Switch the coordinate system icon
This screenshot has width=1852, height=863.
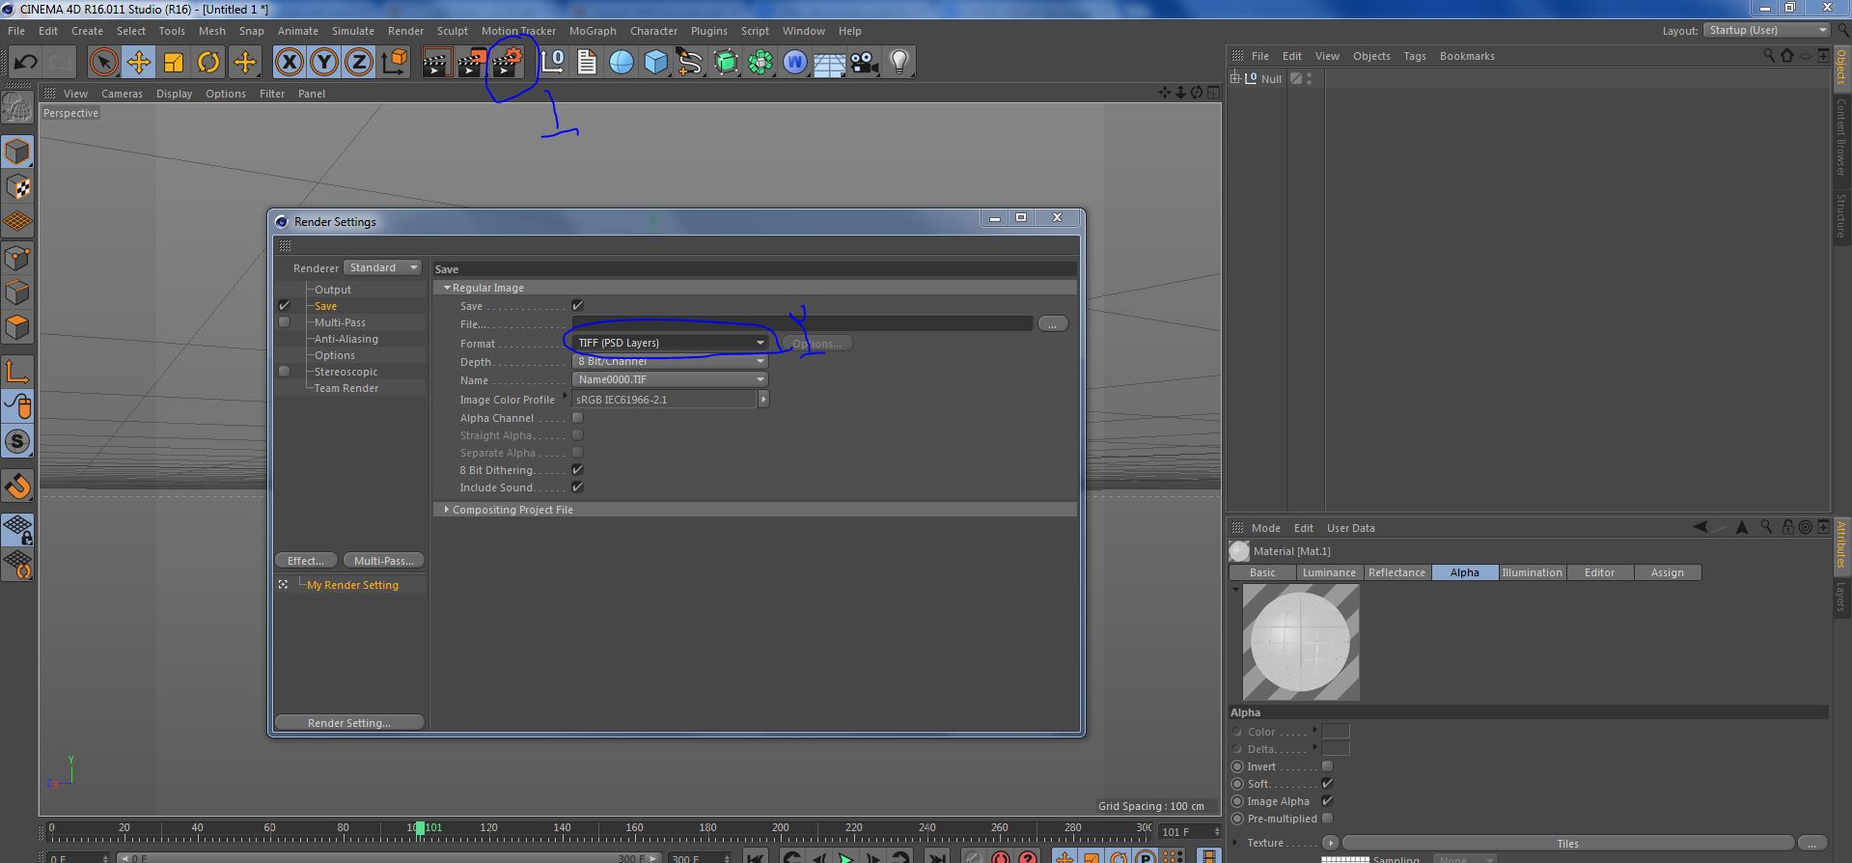pyautogui.click(x=395, y=62)
